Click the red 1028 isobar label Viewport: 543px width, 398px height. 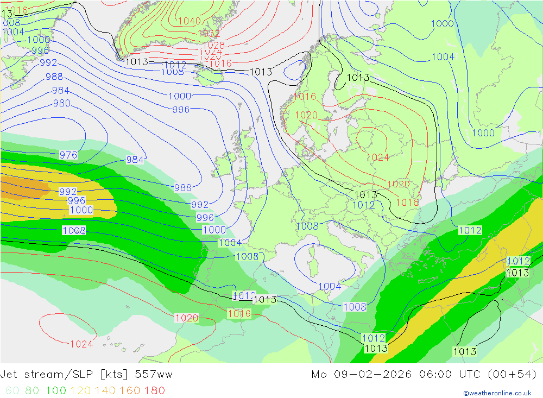coord(213,46)
